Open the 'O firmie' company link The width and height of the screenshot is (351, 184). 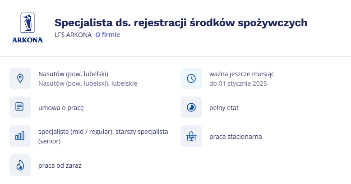click(108, 35)
